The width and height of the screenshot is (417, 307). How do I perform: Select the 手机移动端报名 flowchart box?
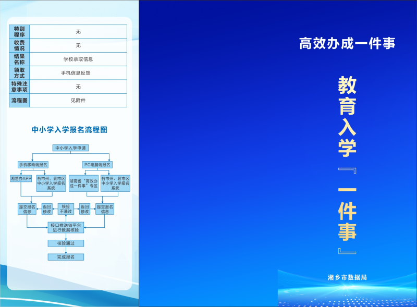coord(33,165)
